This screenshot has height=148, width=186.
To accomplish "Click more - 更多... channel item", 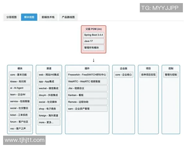I will click(49, 122).
